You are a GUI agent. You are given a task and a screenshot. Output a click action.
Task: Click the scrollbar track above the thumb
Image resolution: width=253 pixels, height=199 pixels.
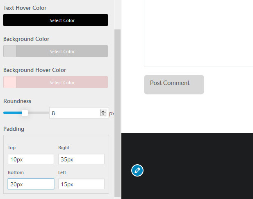pyautogui.click(x=118, y=14)
